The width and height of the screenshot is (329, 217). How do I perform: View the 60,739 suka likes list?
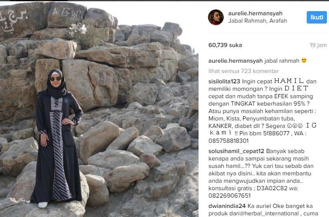225,45
